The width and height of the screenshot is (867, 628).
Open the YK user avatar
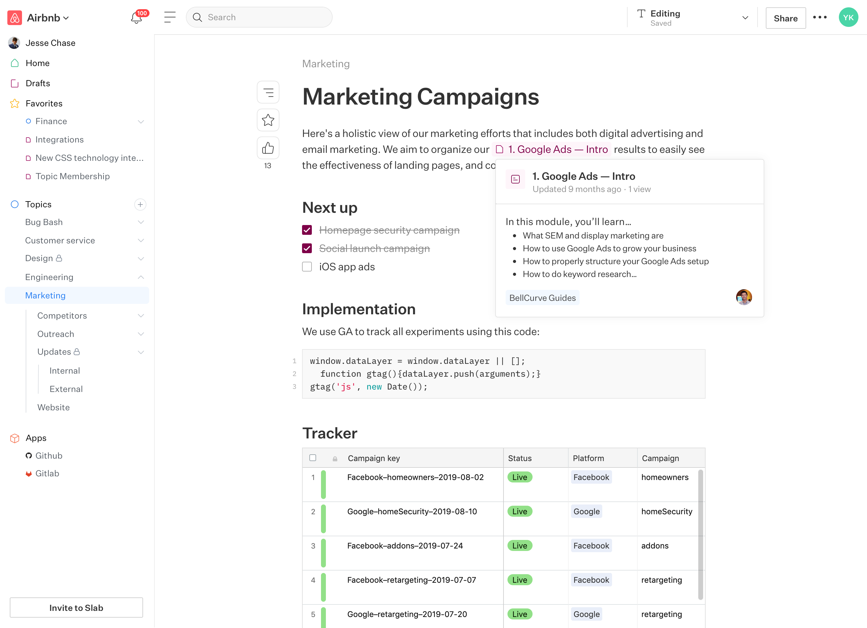click(x=848, y=18)
